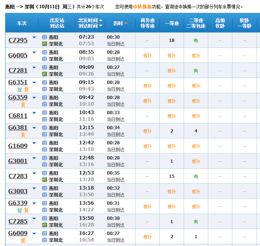The width and height of the screenshot is (260, 246).
Task: Expand stops for train C6811
Action: coord(34,113)
